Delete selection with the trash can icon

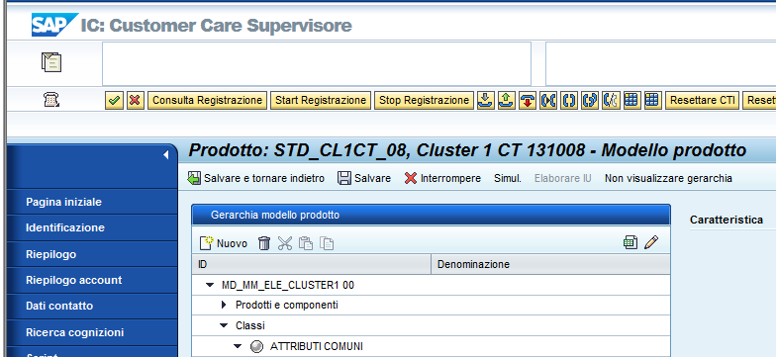pyautogui.click(x=264, y=243)
